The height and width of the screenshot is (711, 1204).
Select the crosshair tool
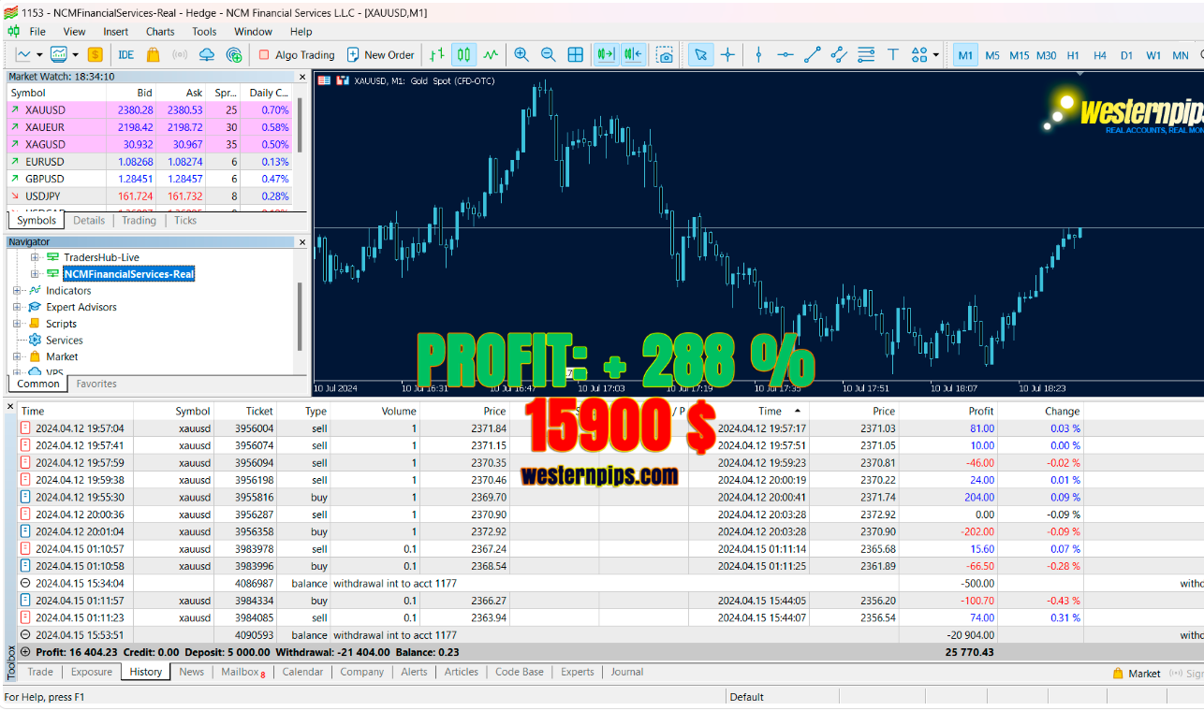(x=727, y=55)
